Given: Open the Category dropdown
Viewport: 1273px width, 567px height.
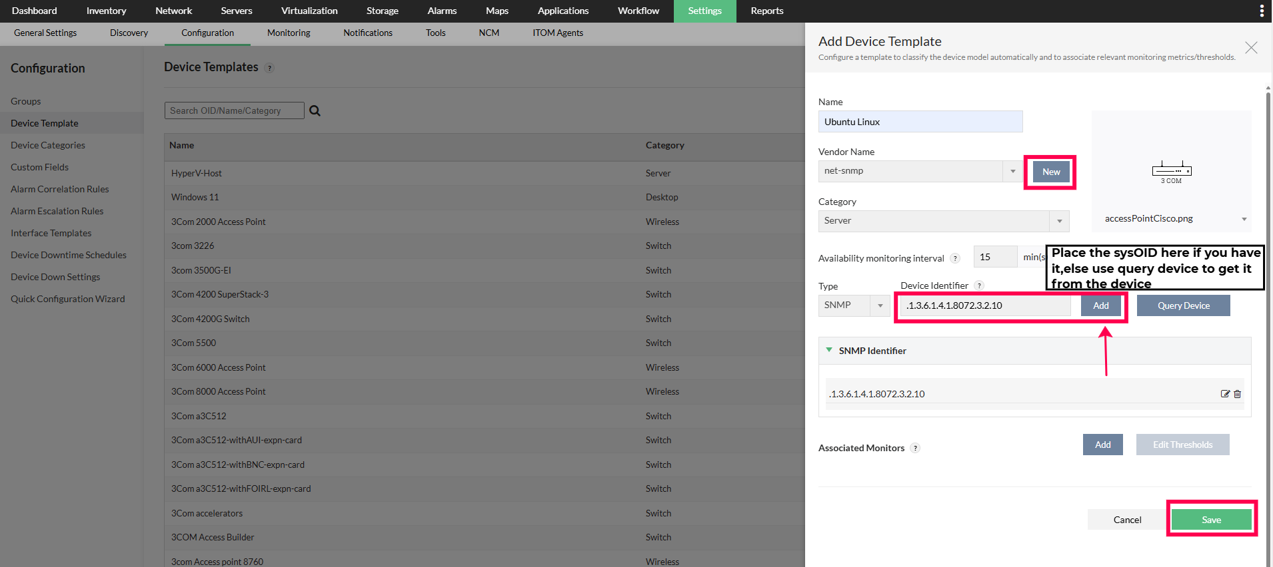Looking at the screenshot, I should click(1060, 221).
